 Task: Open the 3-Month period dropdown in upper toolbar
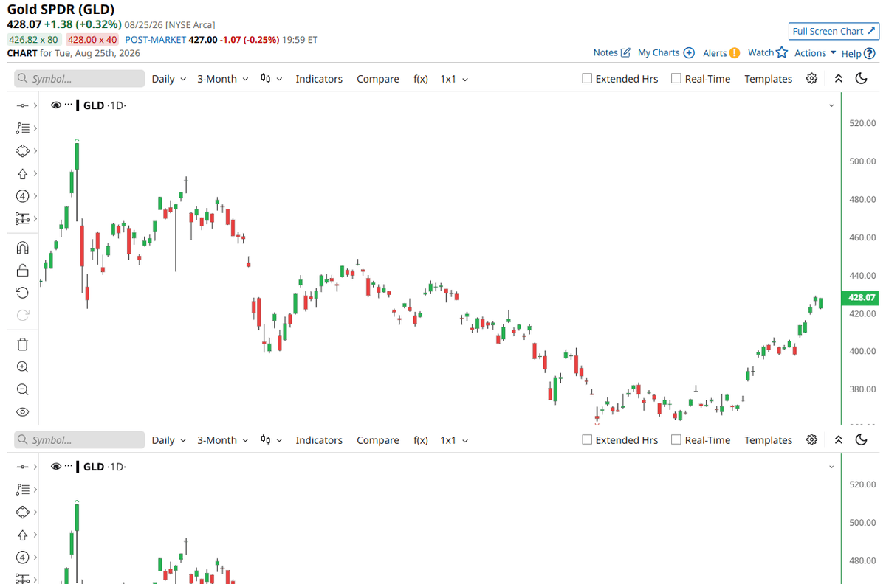[222, 79]
